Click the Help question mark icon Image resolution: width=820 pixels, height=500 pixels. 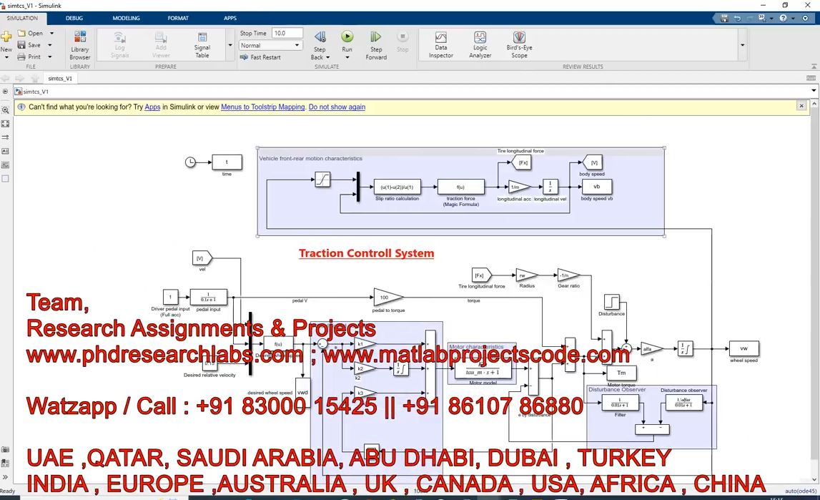[x=783, y=18]
